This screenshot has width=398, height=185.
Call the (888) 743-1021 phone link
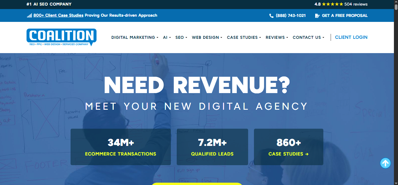(x=291, y=16)
